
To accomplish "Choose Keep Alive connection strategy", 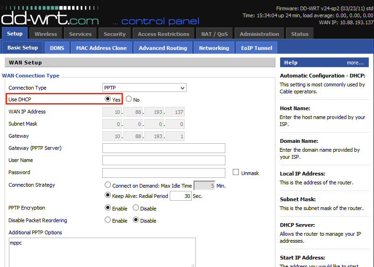I will pos(108,196).
